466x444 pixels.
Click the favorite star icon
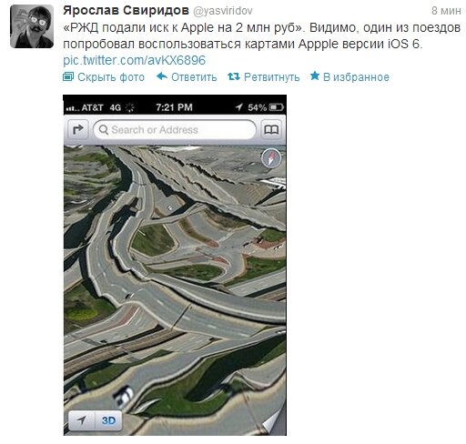[315, 76]
